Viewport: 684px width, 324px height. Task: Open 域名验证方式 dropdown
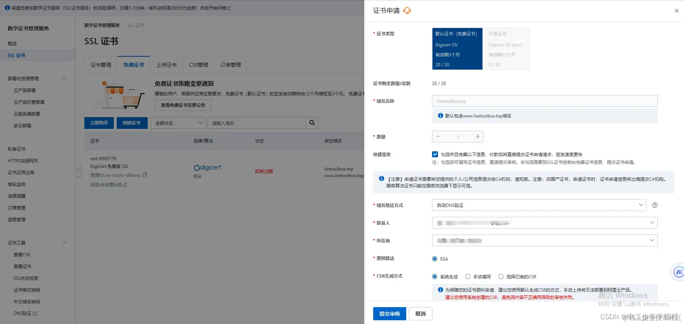539,205
